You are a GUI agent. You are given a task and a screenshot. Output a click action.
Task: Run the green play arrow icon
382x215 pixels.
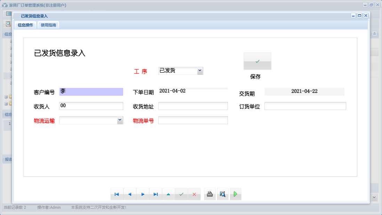point(236,194)
